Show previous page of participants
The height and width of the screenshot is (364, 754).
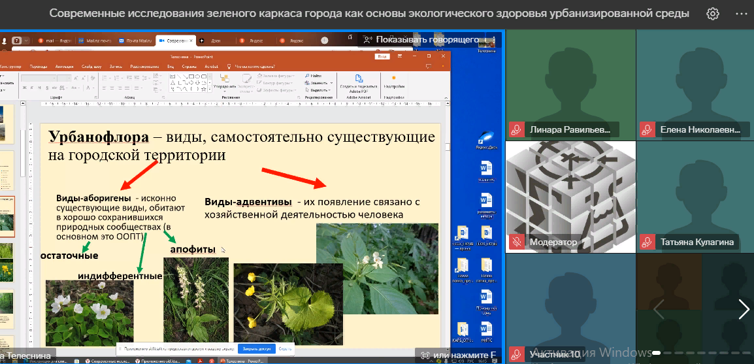click(658, 309)
